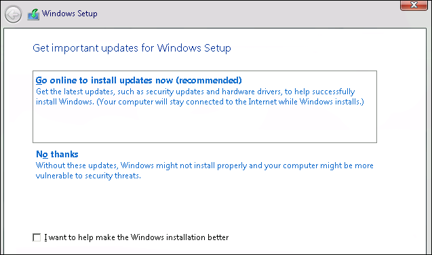Tick the help improve installation checkbox

(37, 237)
